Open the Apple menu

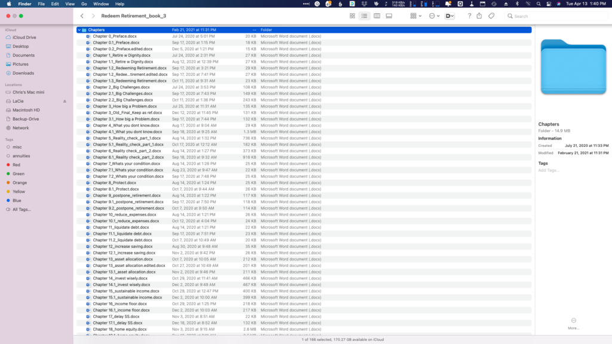pyautogui.click(x=8, y=4)
